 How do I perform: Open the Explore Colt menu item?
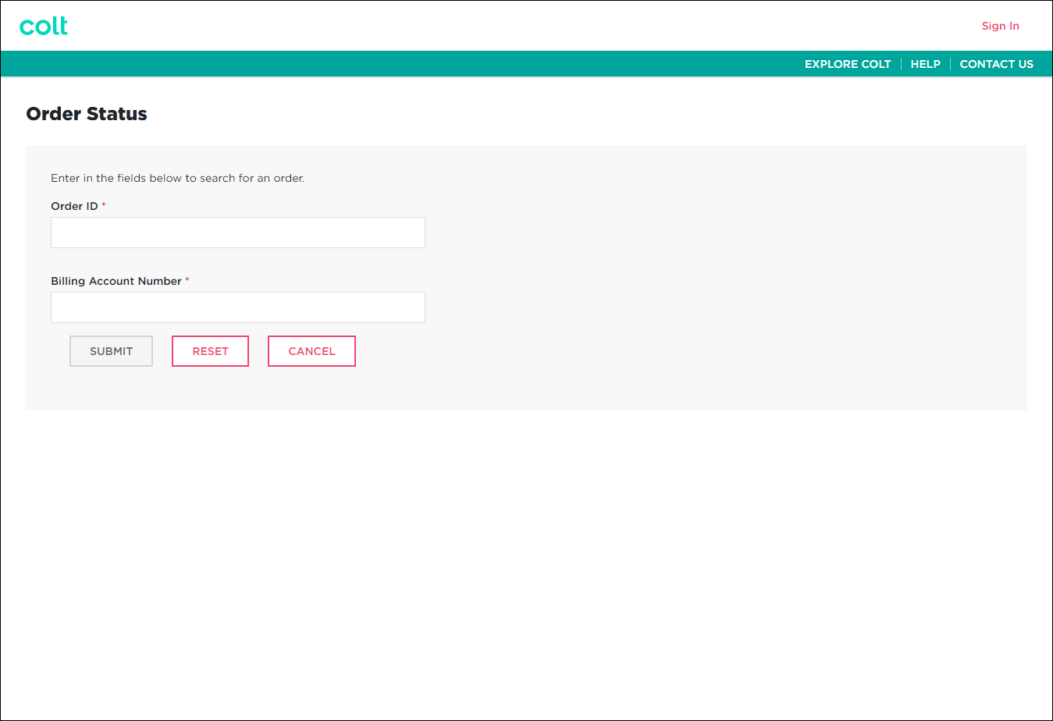[848, 64]
